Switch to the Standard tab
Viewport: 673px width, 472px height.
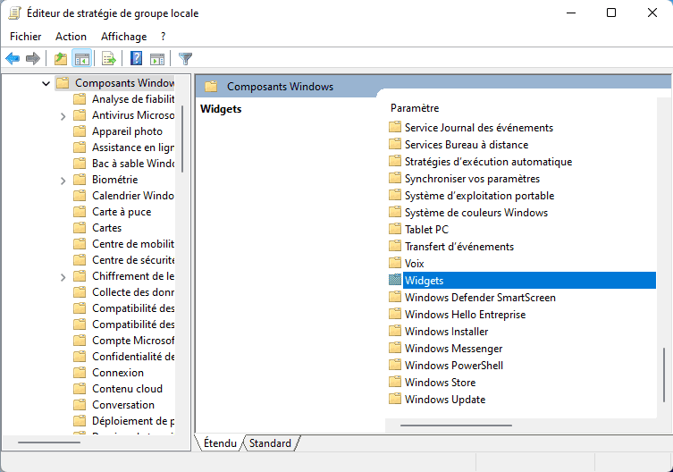click(x=270, y=443)
